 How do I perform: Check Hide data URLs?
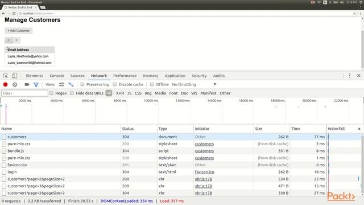coord(72,93)
